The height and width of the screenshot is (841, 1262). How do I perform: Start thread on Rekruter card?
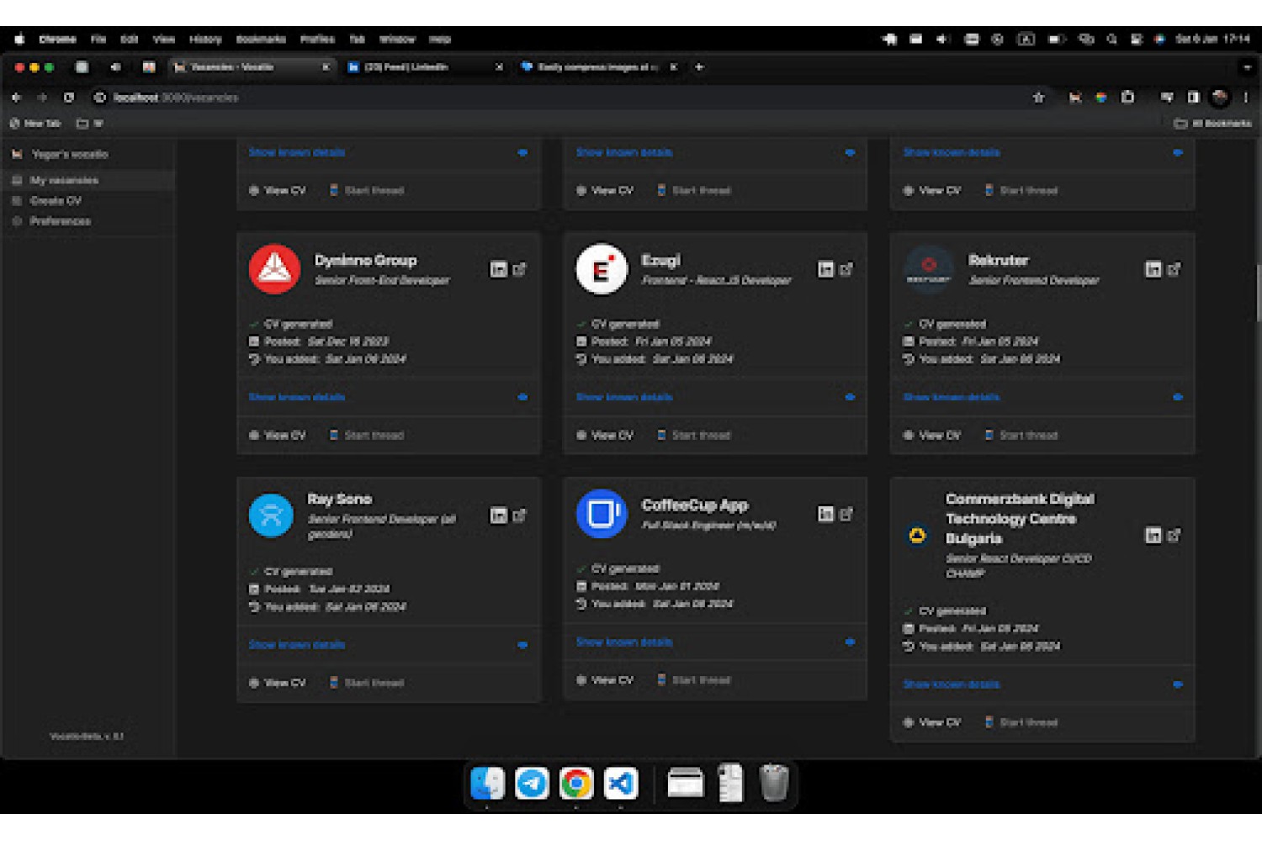point(1021,436)
